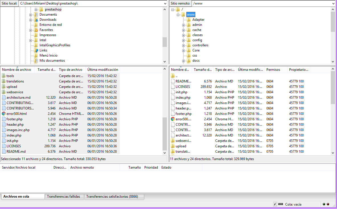
Task: Click the folder icon of remote webservi... directory
Action: pos(173,141)
